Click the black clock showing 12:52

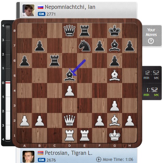click(152, 75)
